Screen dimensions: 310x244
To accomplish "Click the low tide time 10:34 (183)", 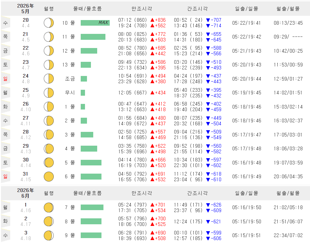I will click(188, 160).
